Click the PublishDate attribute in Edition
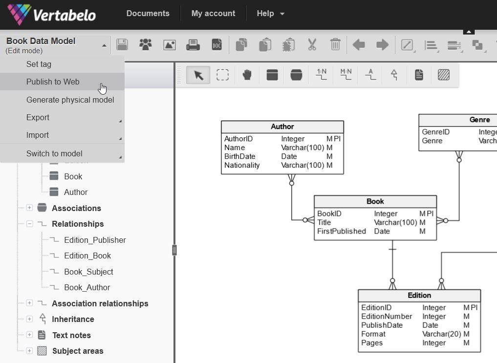This screenshot has height=363, width=497. pyautogui.click(x=382, y=325)
